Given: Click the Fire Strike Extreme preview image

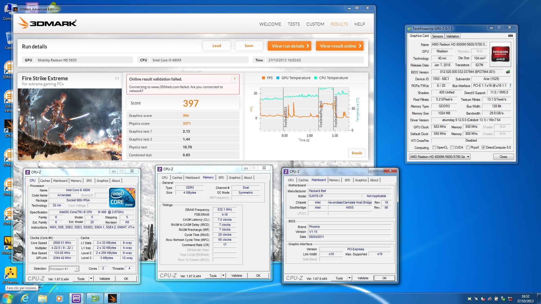Looking at the screenshot, I should [x=70, y=124].
